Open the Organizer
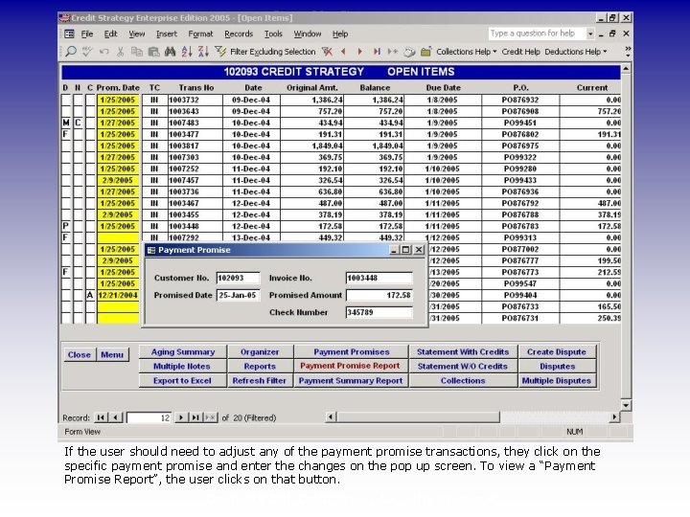690x517 pixels. (260, 352)
